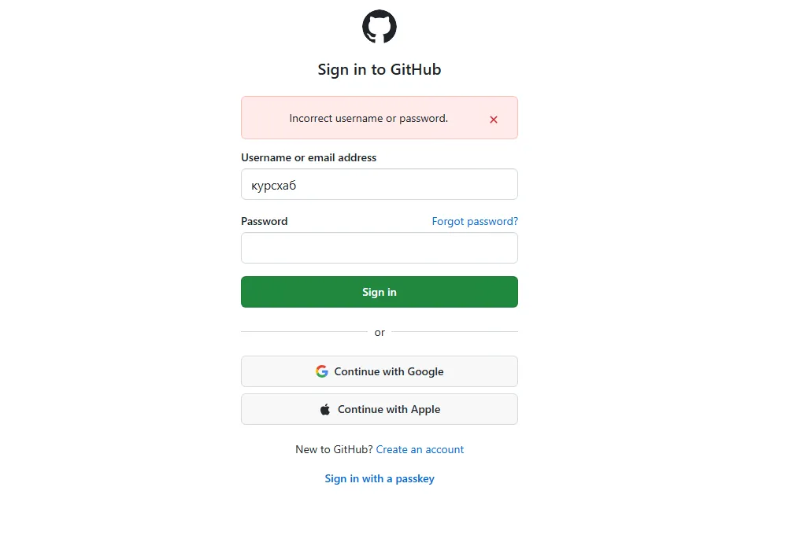Click the "New to GitHub?" text
The height and width of the screenshot is (546, 785).
click(334, 450)
